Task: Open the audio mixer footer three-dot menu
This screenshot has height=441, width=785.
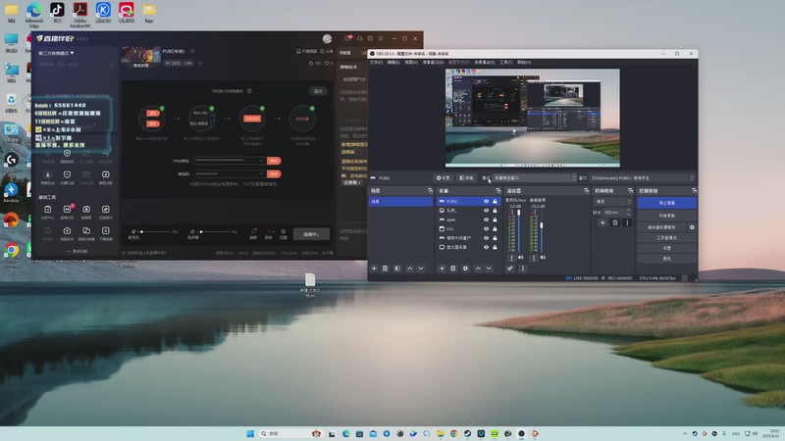Action: (523, 269)
